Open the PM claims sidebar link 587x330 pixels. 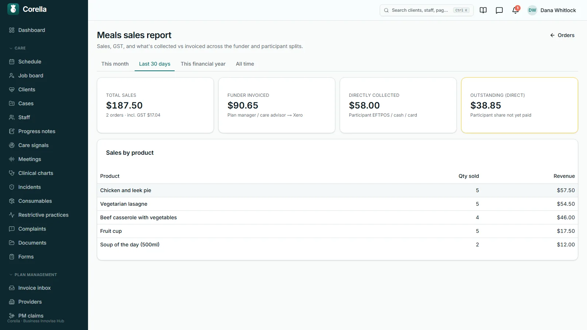(x=44, y=316)
